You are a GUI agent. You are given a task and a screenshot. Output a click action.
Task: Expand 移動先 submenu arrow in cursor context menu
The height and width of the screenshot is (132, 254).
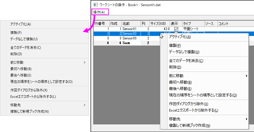point(246,119)
